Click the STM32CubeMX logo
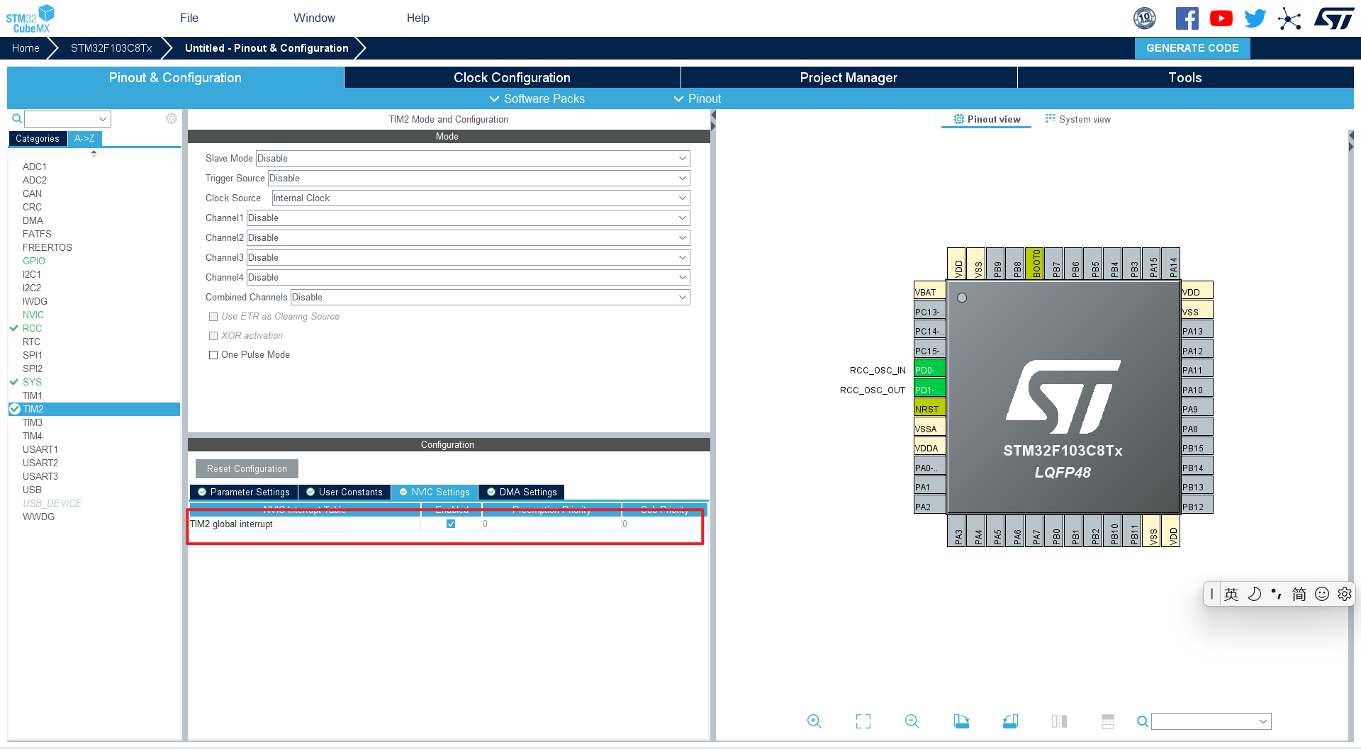This screenshot has width=1361, height=749. pyautogui.click(x=30, y=19)
